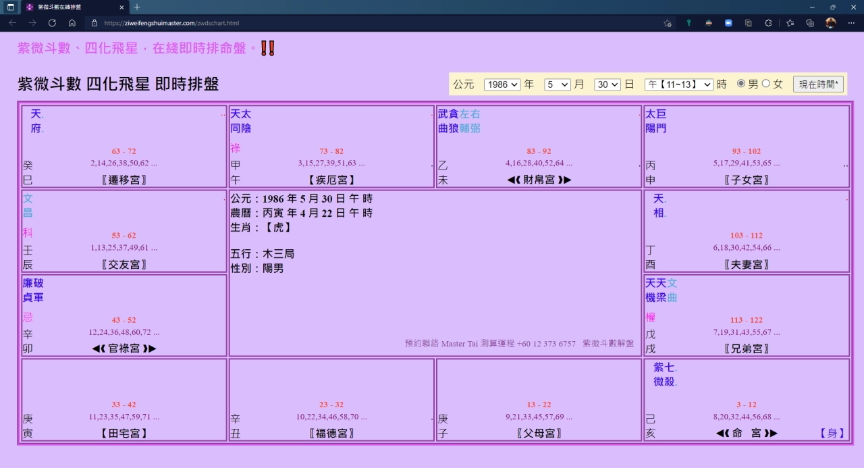Viewport: 864px width, 468px height.
Task: Click the 紫微斗數解盤 link
Action: (x=608, y=344)
